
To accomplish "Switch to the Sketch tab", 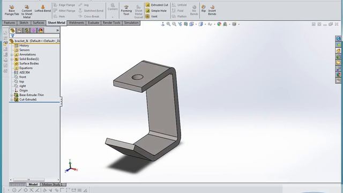I will 24,23.
